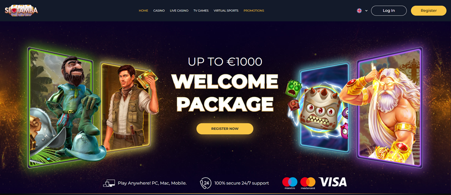Click the Register Now button
The height and width of the screenshot is (195, 451).
225,128
